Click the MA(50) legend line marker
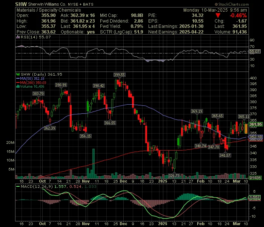 [x=18, y=78]
